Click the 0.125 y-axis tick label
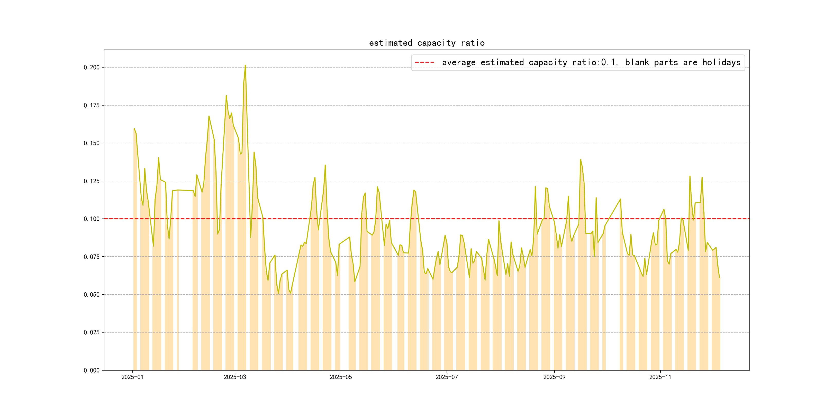The height and width of the screenshot is (416, 833). coord(92,181)
